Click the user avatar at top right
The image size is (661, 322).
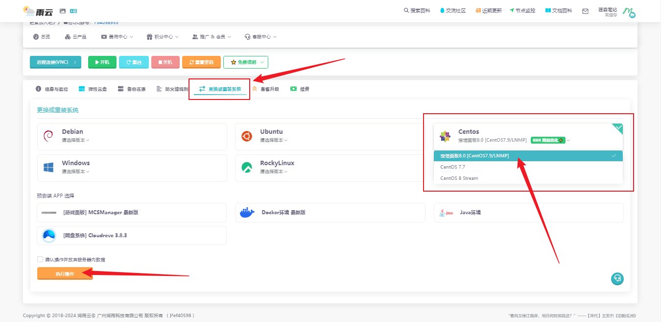[x=629, y=12]
